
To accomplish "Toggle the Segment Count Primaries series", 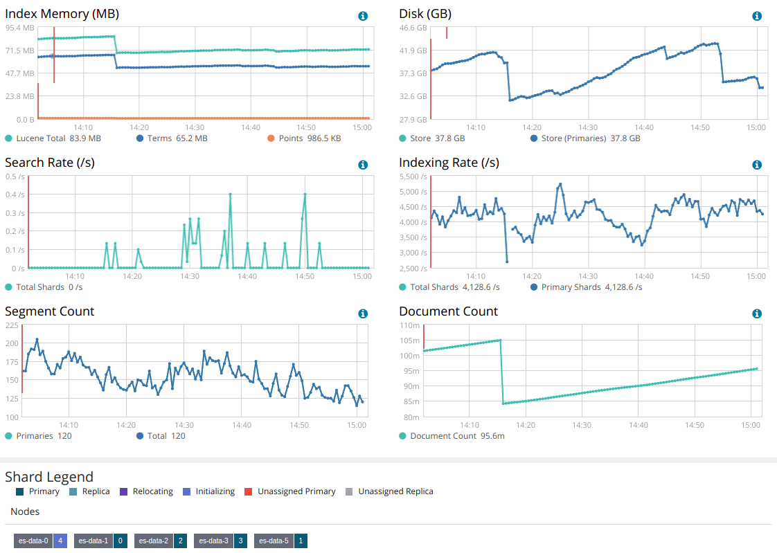I will 39,436.
